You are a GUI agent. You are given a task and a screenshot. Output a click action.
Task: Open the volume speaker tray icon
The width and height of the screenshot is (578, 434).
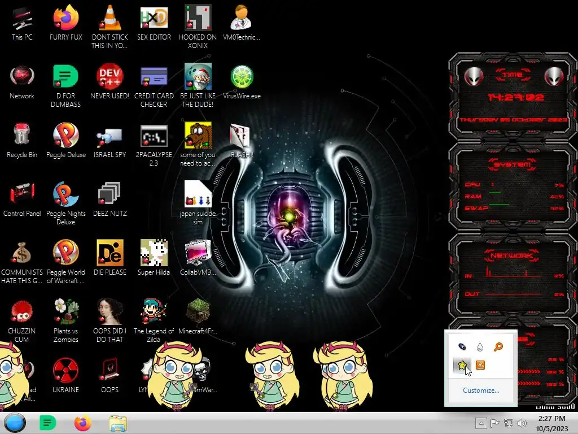[x=522, y=423]
